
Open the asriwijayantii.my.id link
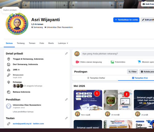point(22,124)
